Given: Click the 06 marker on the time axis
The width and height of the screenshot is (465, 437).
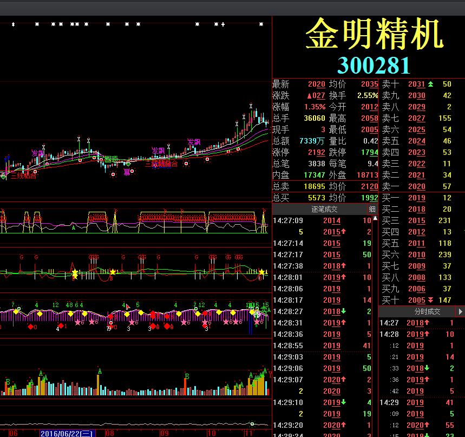Looking at the screenshot, I should (13, 433).
